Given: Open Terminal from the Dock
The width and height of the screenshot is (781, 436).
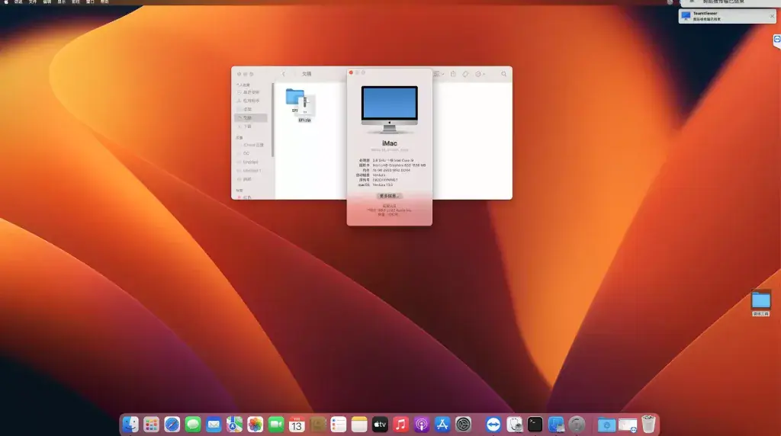Looking at the screenshot, I should click(x=535, y=425).
